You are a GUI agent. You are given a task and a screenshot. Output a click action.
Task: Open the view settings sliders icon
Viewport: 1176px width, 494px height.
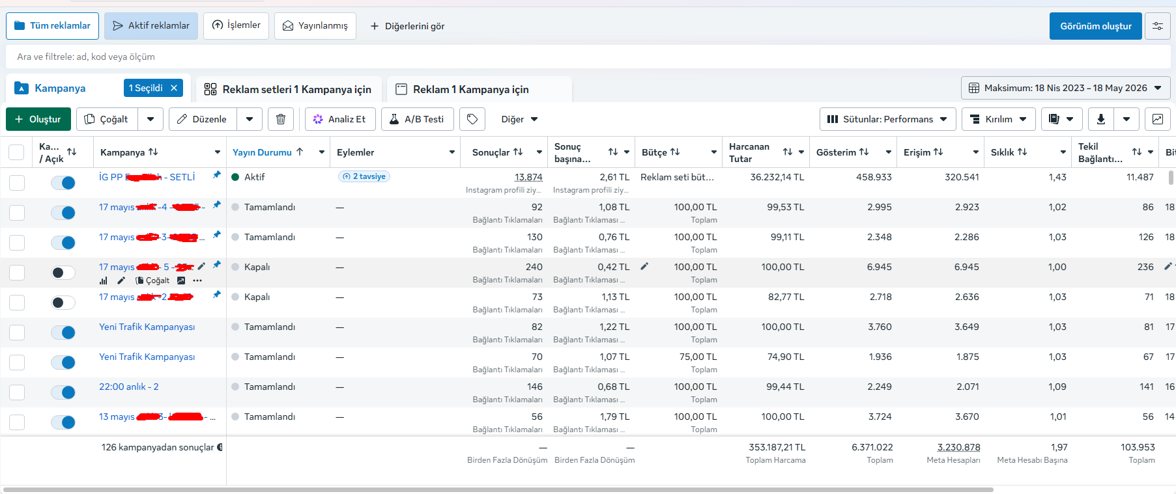coord(1158,26)
